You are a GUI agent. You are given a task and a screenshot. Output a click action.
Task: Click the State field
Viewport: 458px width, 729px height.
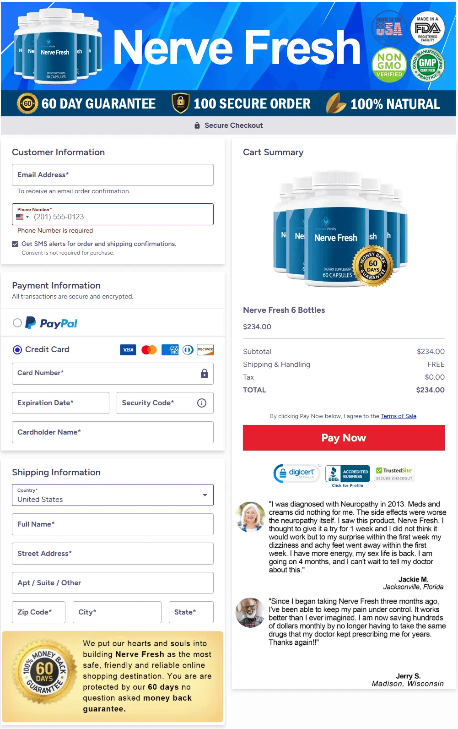click(191, 612)
